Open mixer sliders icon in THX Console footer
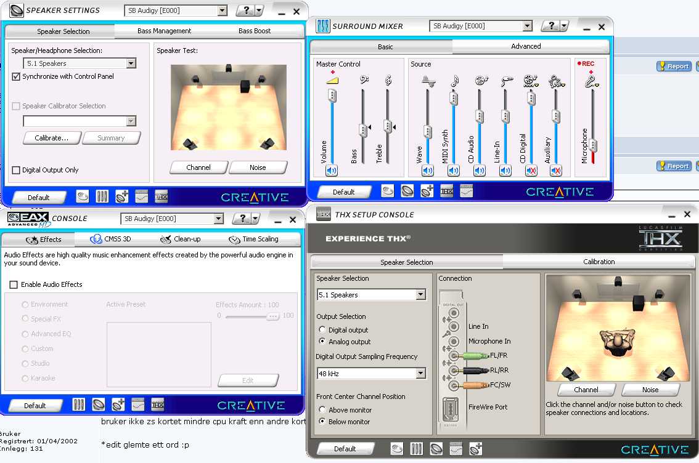Viewport: 699px width, 463px height. coord(416,449)
